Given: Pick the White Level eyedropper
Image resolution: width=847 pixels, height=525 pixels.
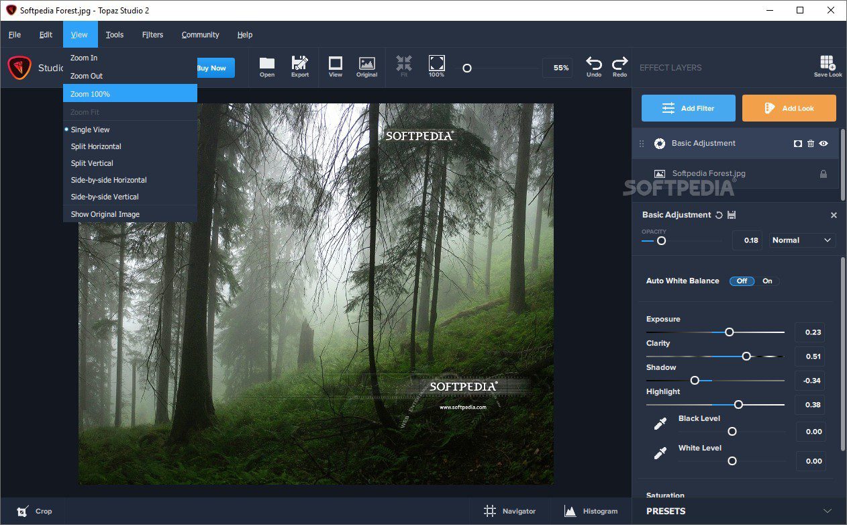Looking at the screenshot, I should 660,453.
